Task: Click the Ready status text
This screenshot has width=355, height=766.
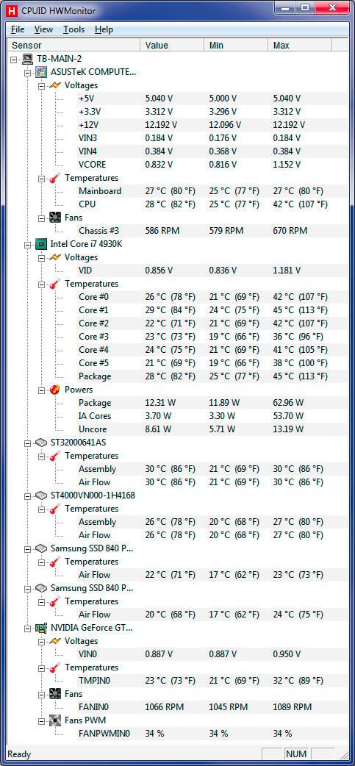Action: coord(19,754)
